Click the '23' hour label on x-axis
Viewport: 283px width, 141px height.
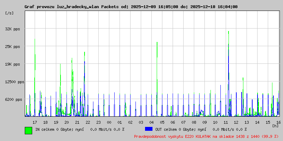(x=98, y=122)
